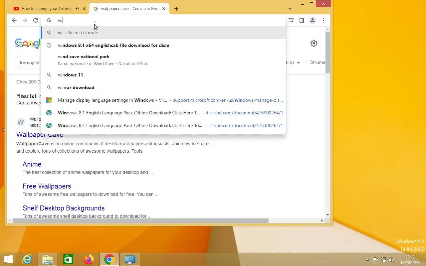The image size is (426, 266).
Task: Open the Strumenti tools option
Action: pos(318,62)
